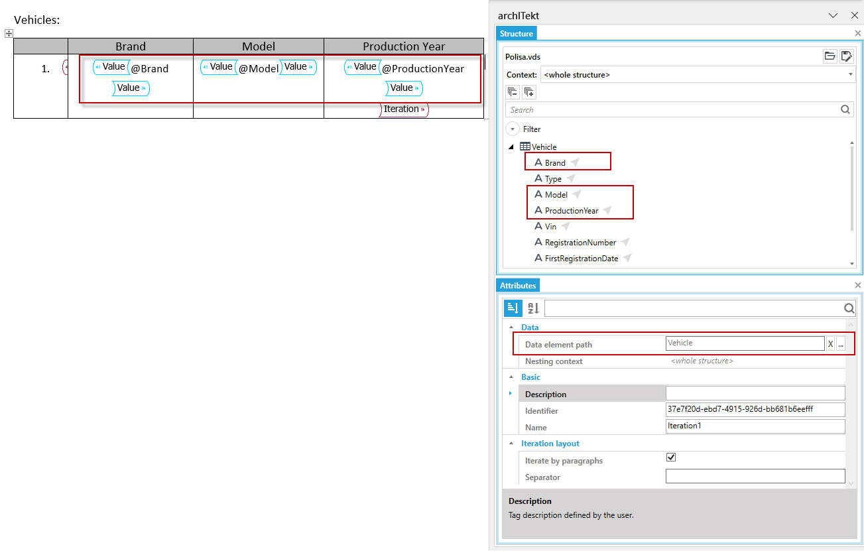Click the insert arrow icon next to Brand
The width and height of the screenshot is (864, 551).
[x=575, y=162]
